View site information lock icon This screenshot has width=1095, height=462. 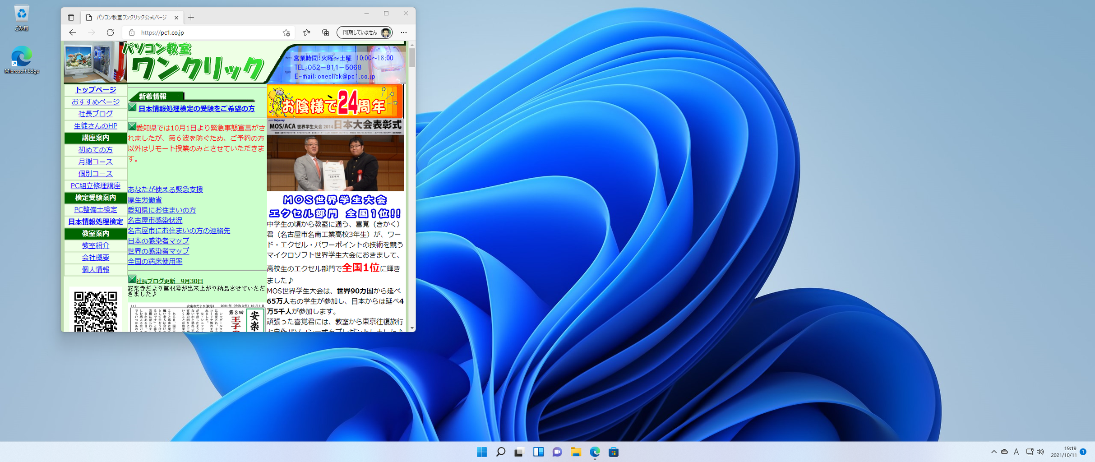click(x=132, y=32)
